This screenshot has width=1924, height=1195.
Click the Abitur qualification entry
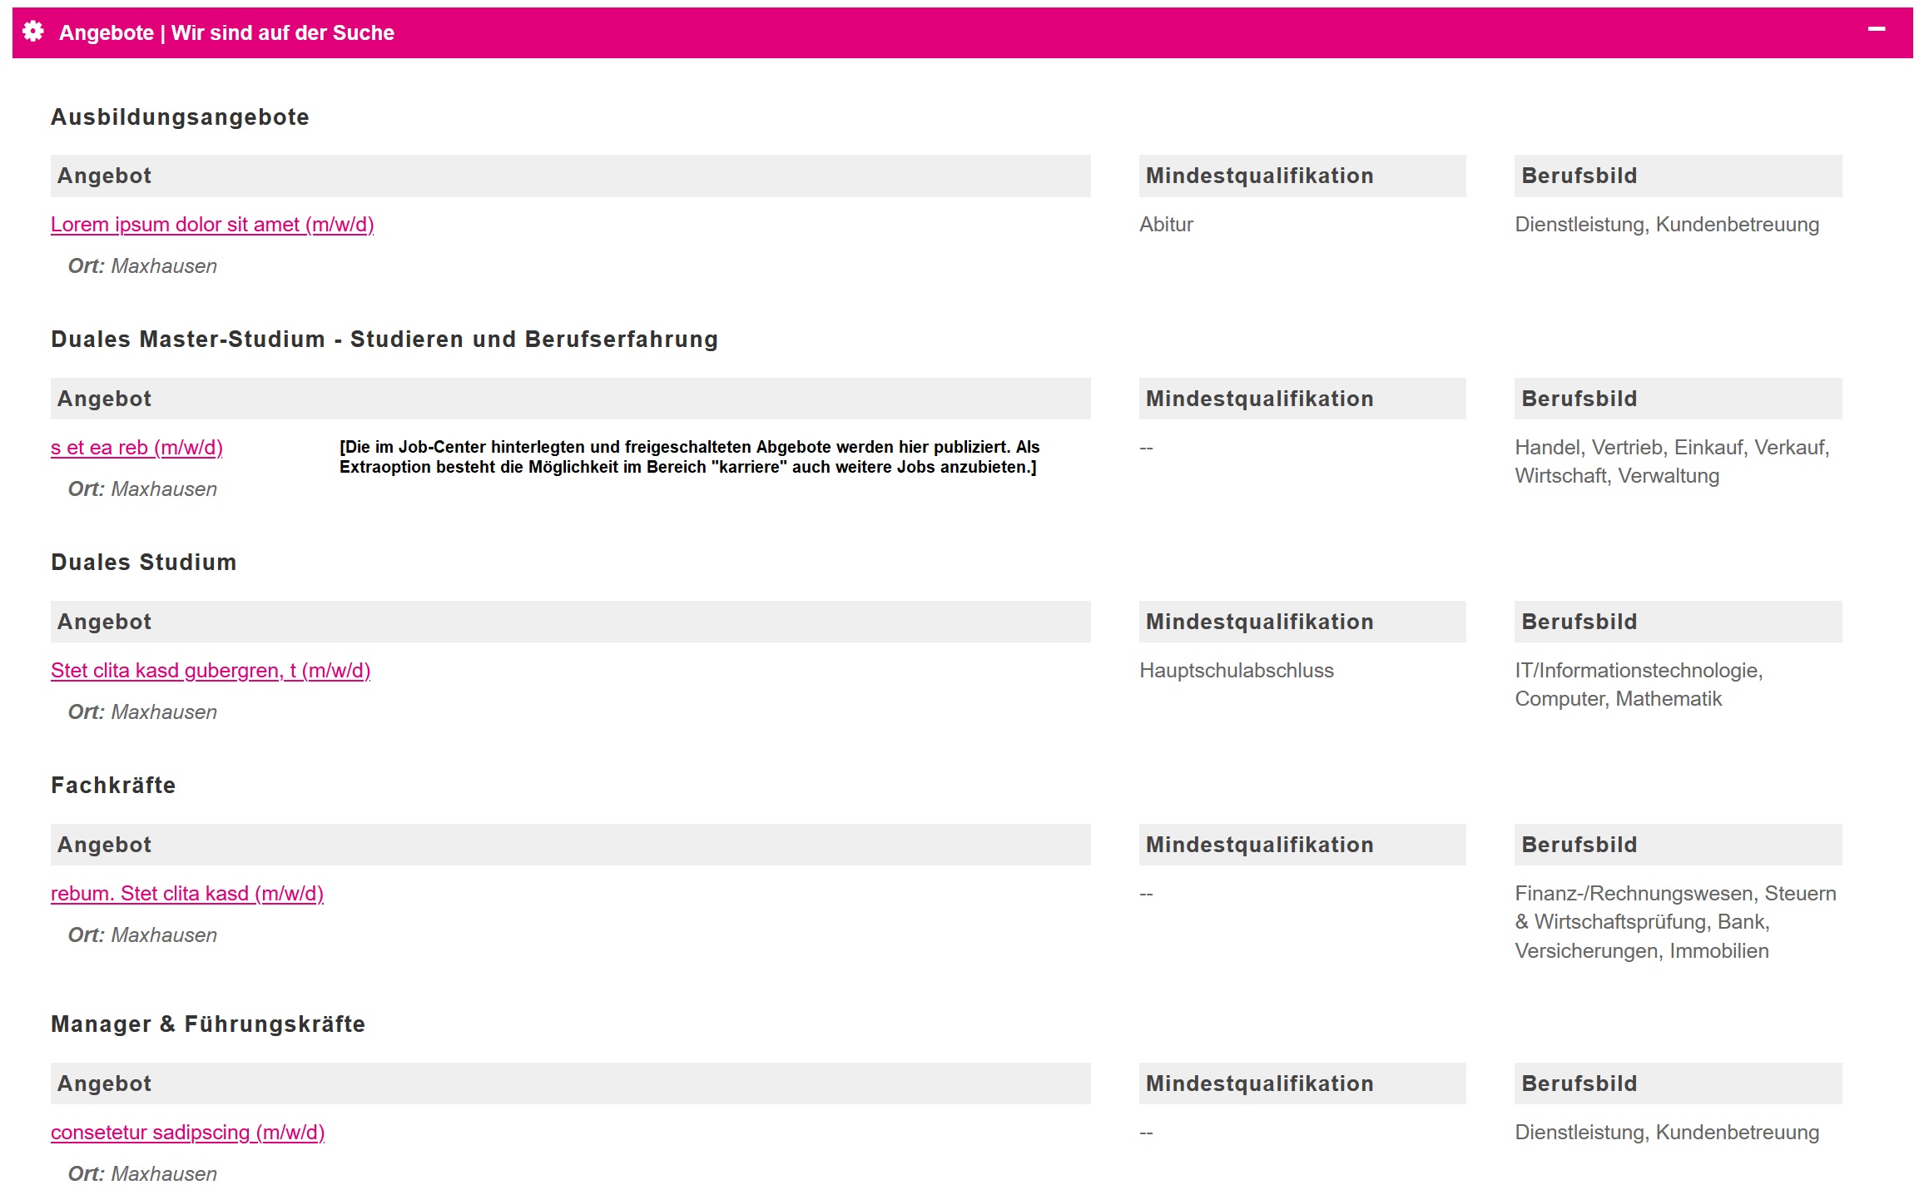[1165, 224]
